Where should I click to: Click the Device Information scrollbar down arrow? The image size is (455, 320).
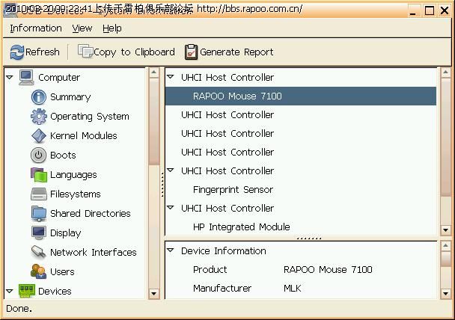pyautogui.click(x=446, y=293)
